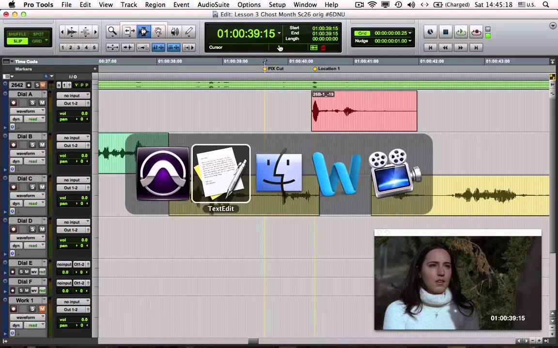Open Dial A track name dropdown arrow
558x348 pixels.
coord(44,94)
